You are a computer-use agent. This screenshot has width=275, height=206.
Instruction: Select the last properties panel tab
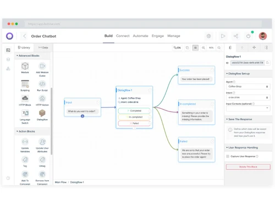pos(266,48)
